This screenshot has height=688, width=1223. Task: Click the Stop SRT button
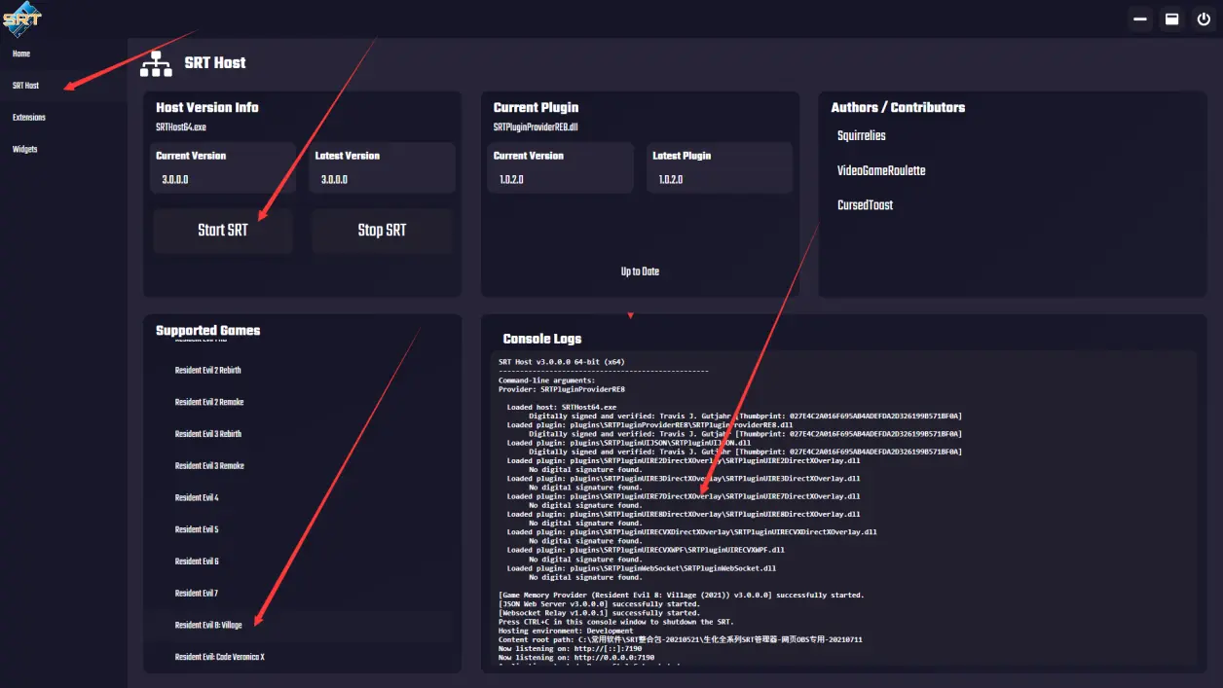(382, 231)
